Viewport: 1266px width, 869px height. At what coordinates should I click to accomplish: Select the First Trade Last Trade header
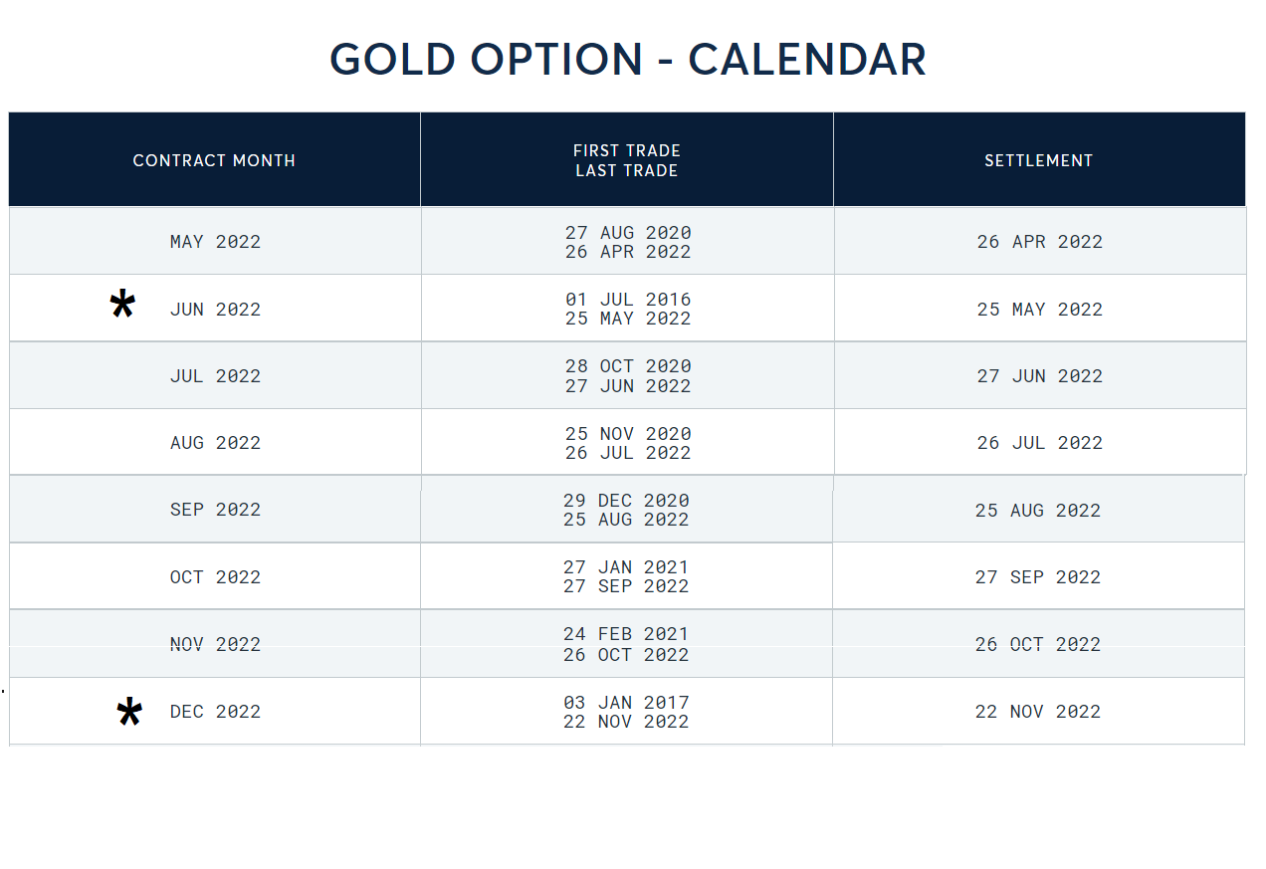pos(627,160)
